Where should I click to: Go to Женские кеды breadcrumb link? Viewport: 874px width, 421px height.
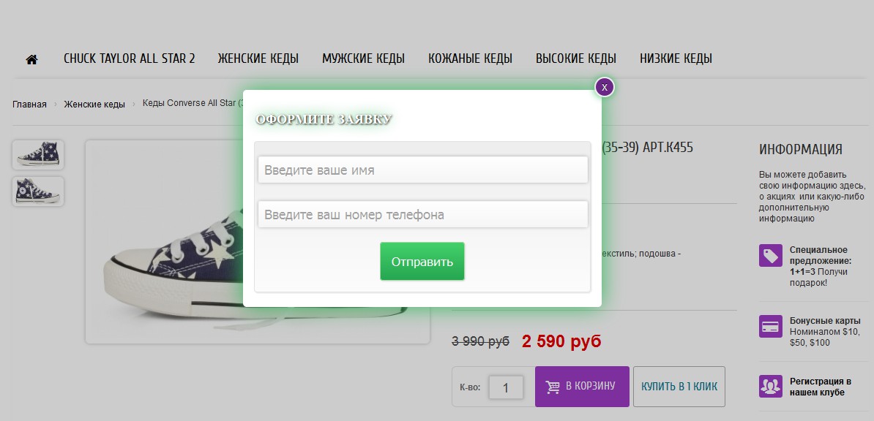(94, 104)
